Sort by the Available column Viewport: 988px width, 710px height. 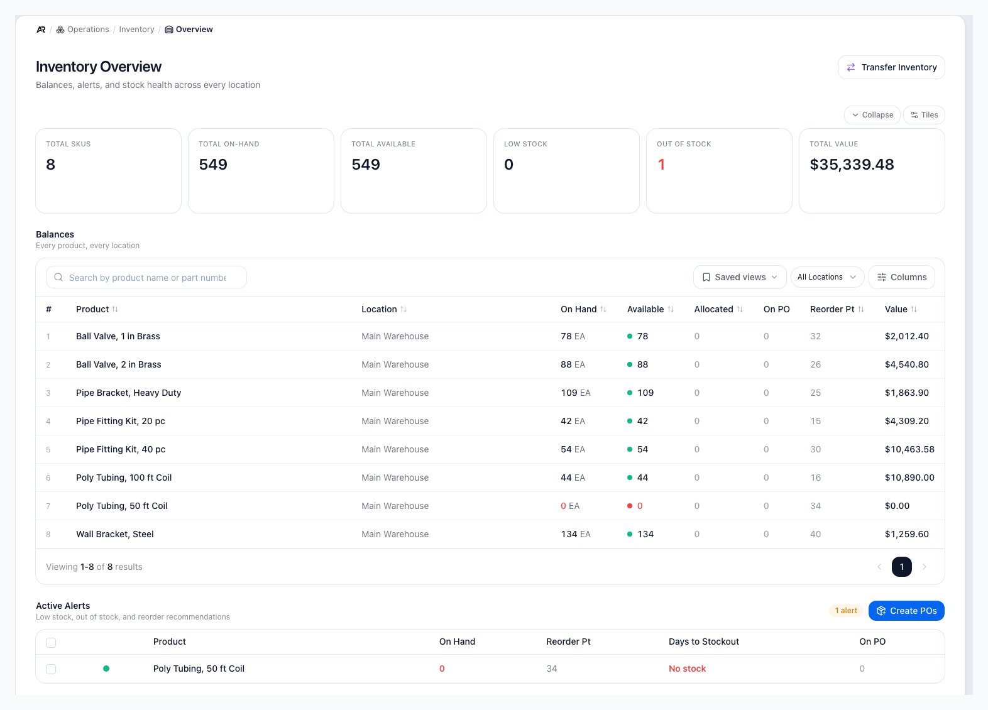click(x=650, y=309)
